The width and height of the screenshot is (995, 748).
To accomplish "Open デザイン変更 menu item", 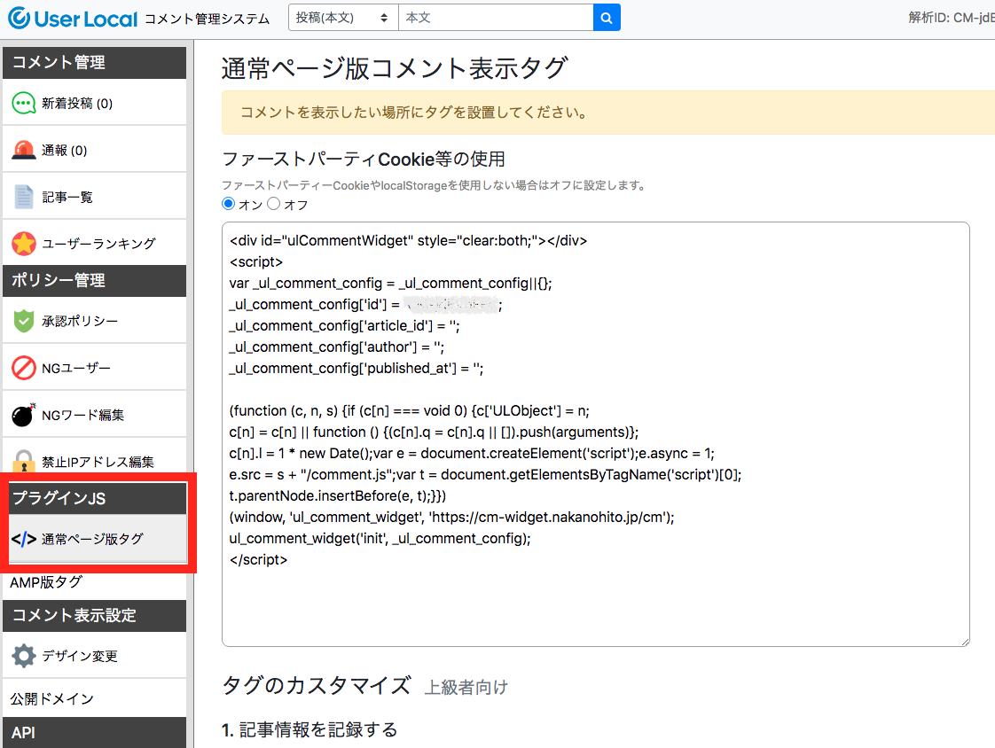I will coord(95,656).
